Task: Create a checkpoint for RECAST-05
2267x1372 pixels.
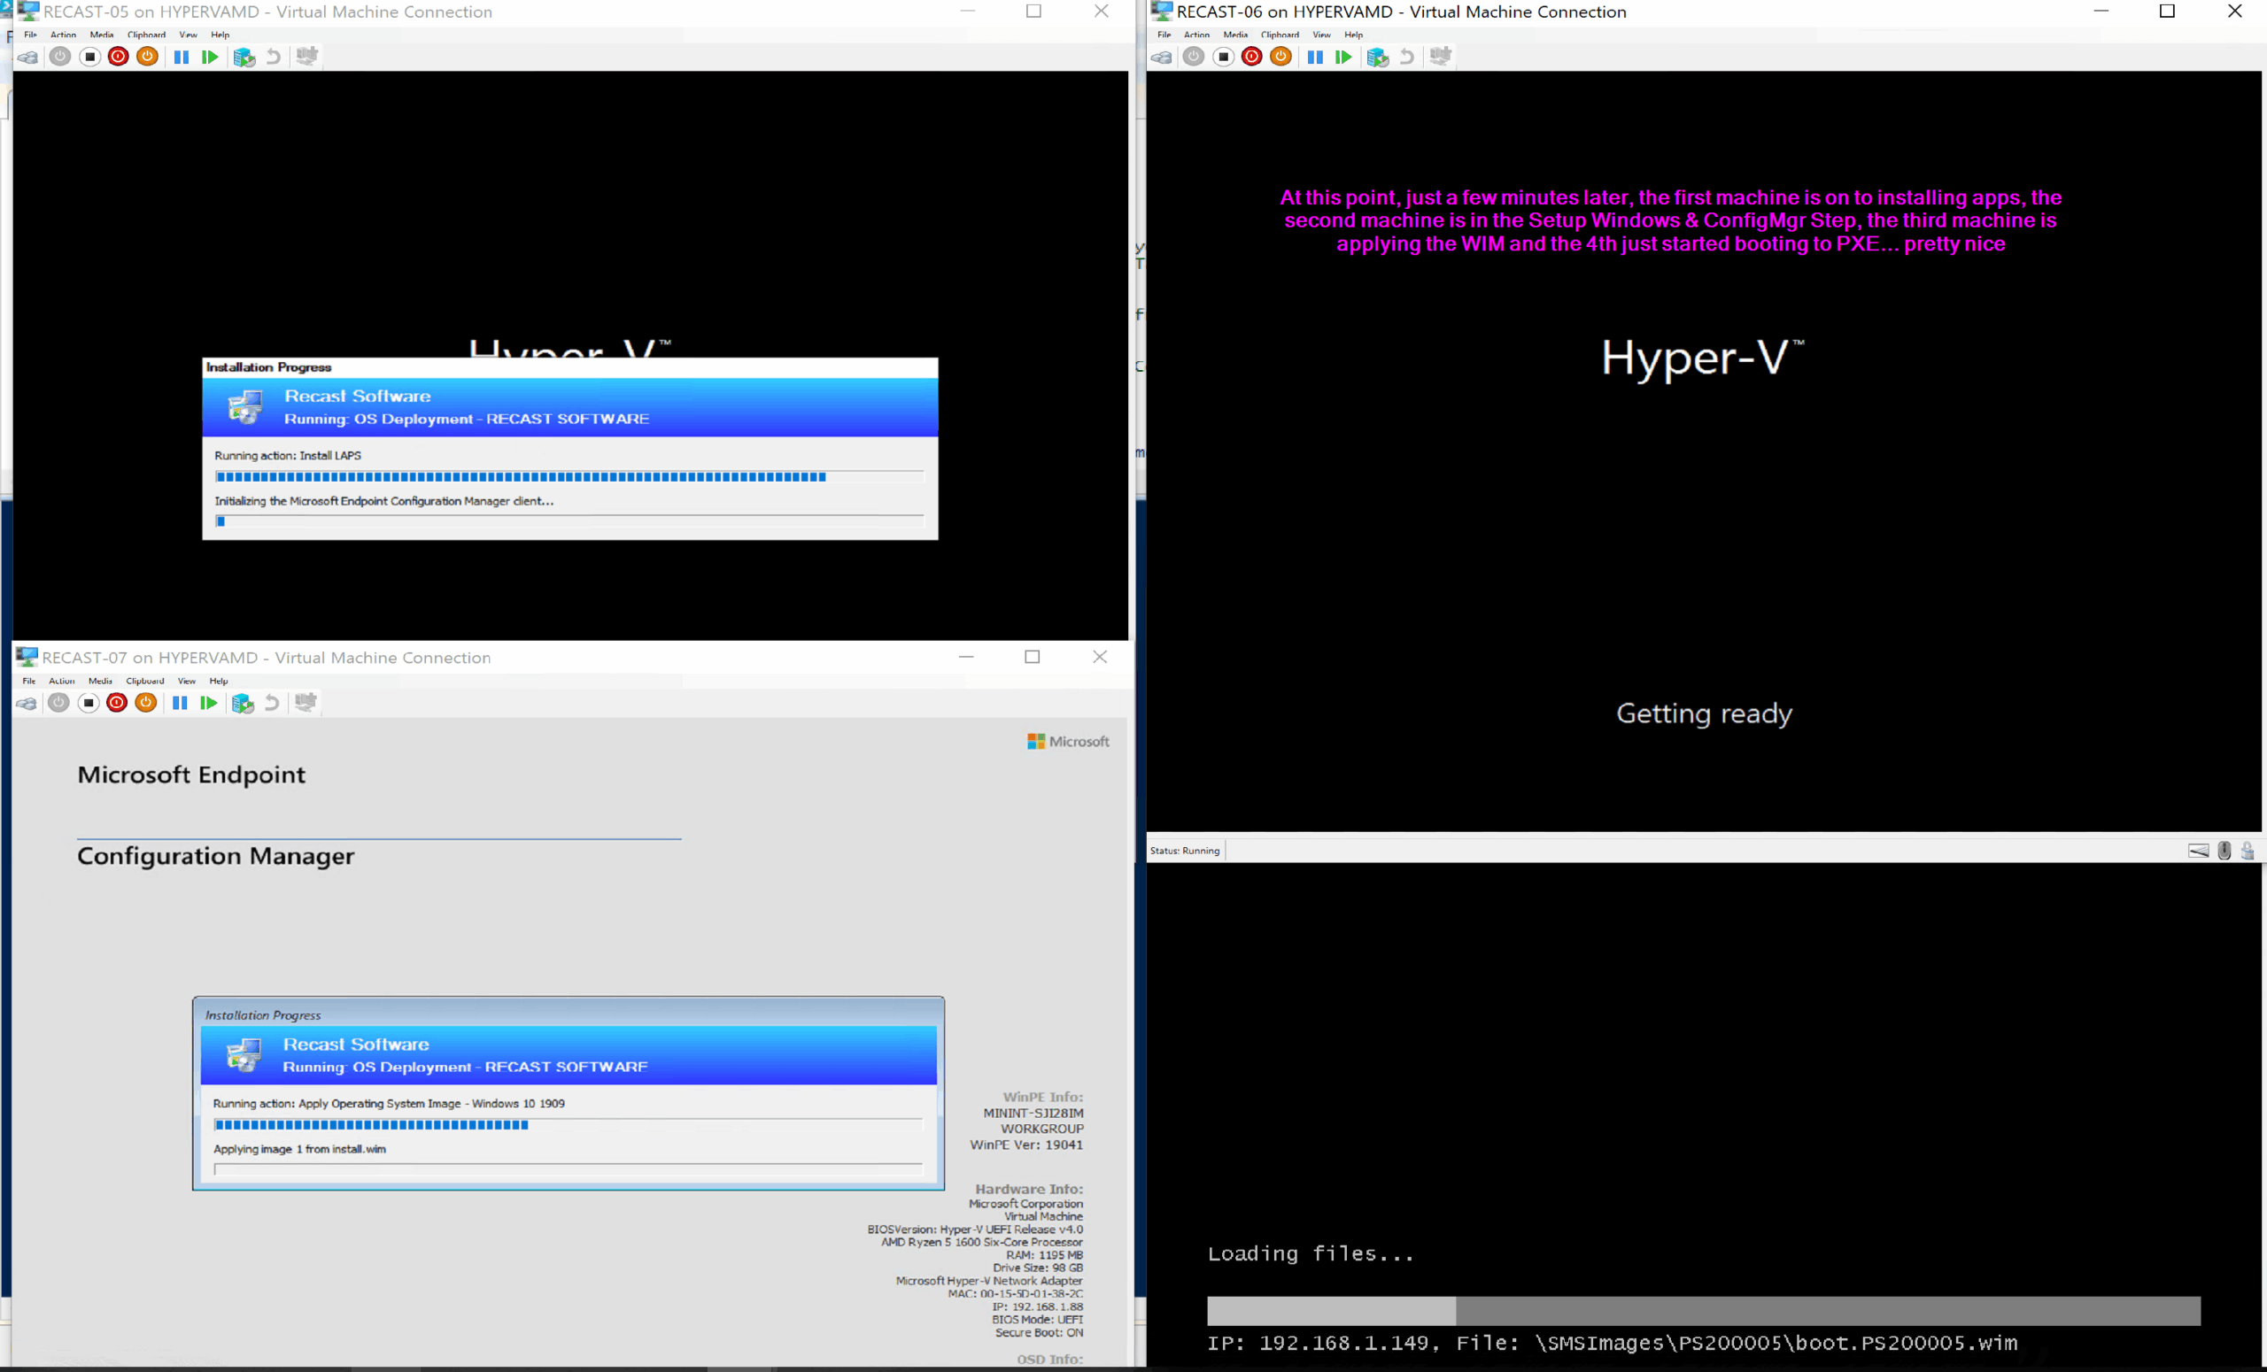Action: [244, 56]
